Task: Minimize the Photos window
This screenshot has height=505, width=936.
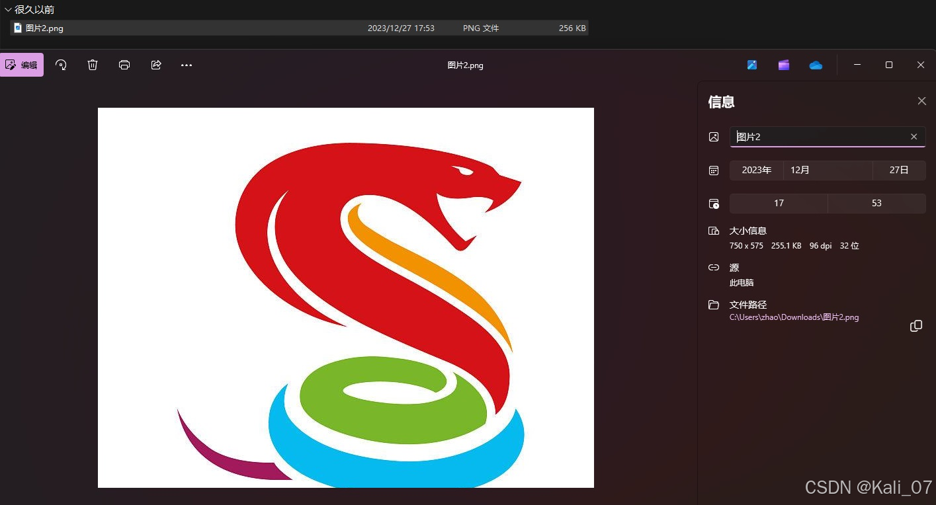Action: [x=857, y=65]
